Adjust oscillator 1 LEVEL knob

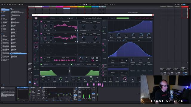pos(45,26)
